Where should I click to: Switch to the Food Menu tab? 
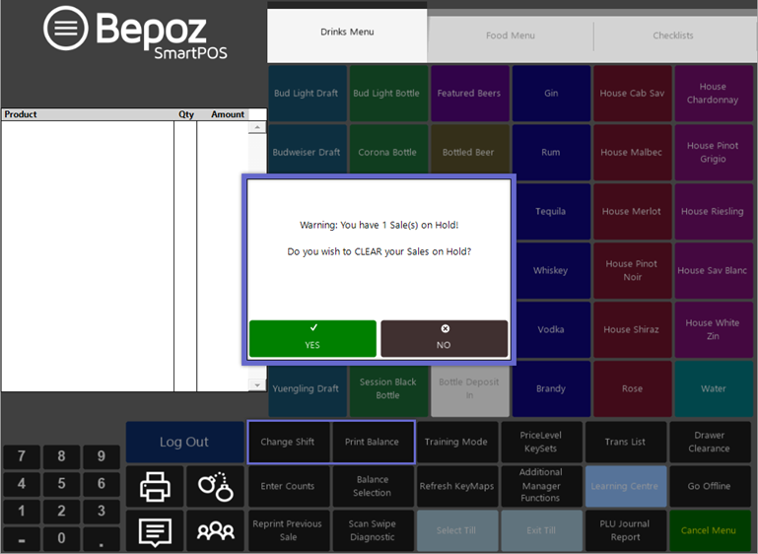(x=510, y=36)
